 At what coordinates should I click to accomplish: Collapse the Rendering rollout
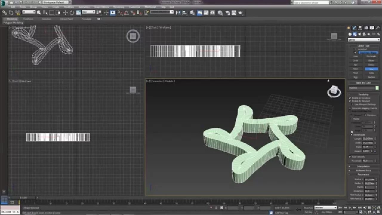point(363,94)
